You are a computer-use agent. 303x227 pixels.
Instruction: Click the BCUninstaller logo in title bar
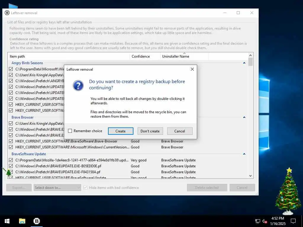pos(7,13)
